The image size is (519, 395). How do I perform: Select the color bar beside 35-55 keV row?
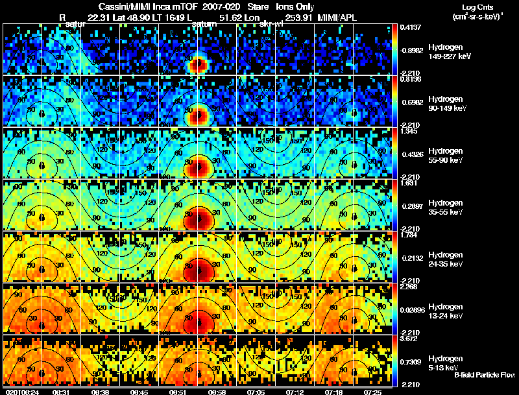(x=394, y=205)
